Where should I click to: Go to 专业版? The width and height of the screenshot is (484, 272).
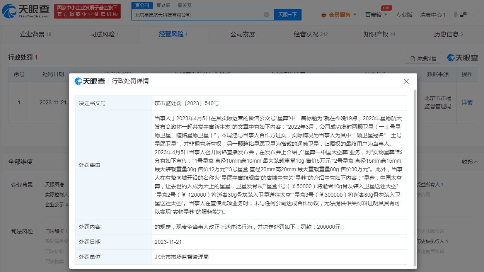pyautogui.click(x=404, y=15)
